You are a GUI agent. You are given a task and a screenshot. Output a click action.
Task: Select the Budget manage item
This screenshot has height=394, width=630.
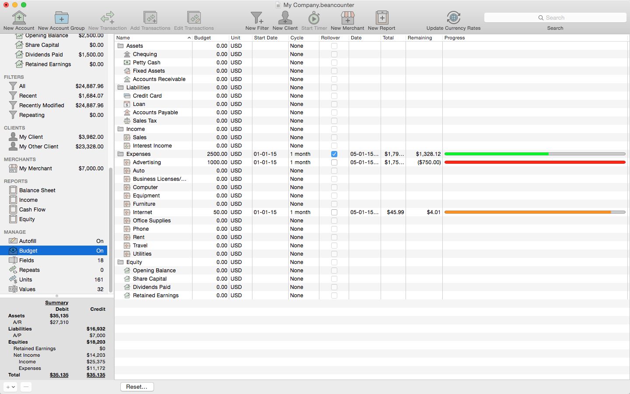[x=54, y=251]
